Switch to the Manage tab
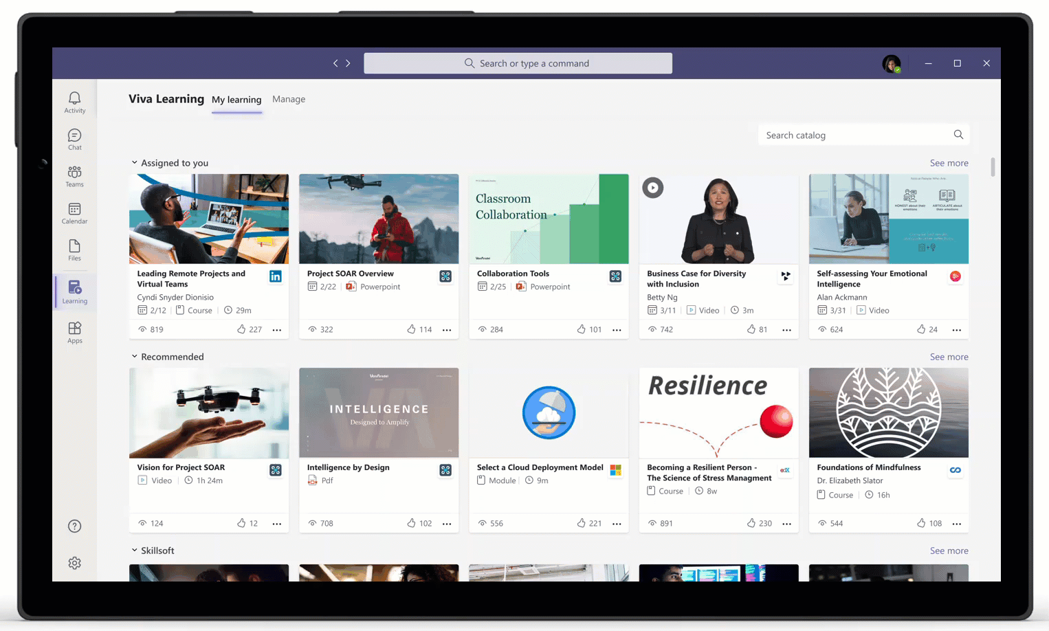 click(289, 99)
